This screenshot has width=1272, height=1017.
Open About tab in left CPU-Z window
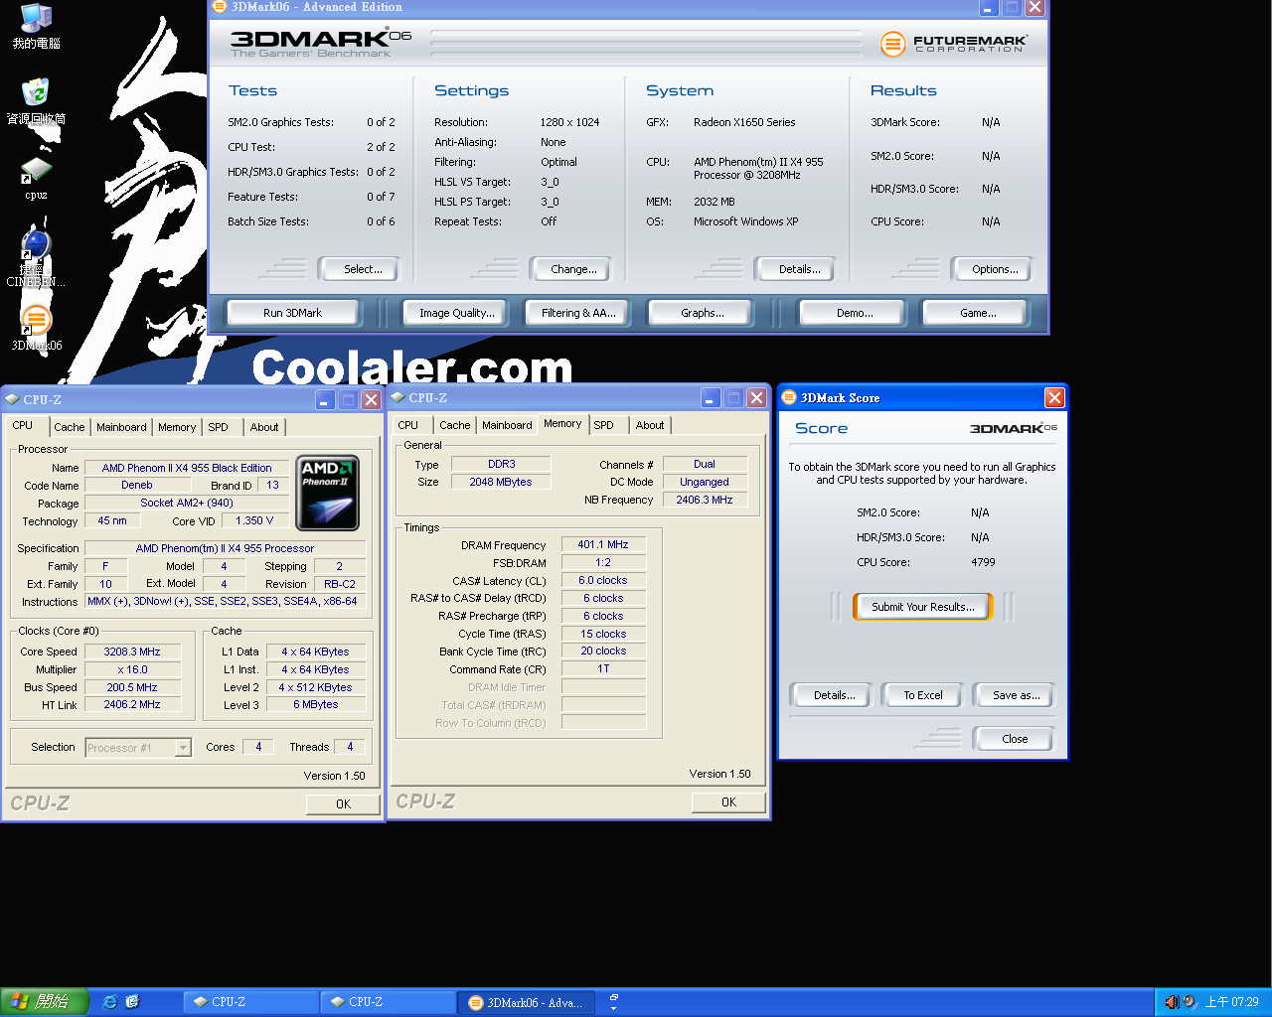pyautogui.click(x=264, y=427)
